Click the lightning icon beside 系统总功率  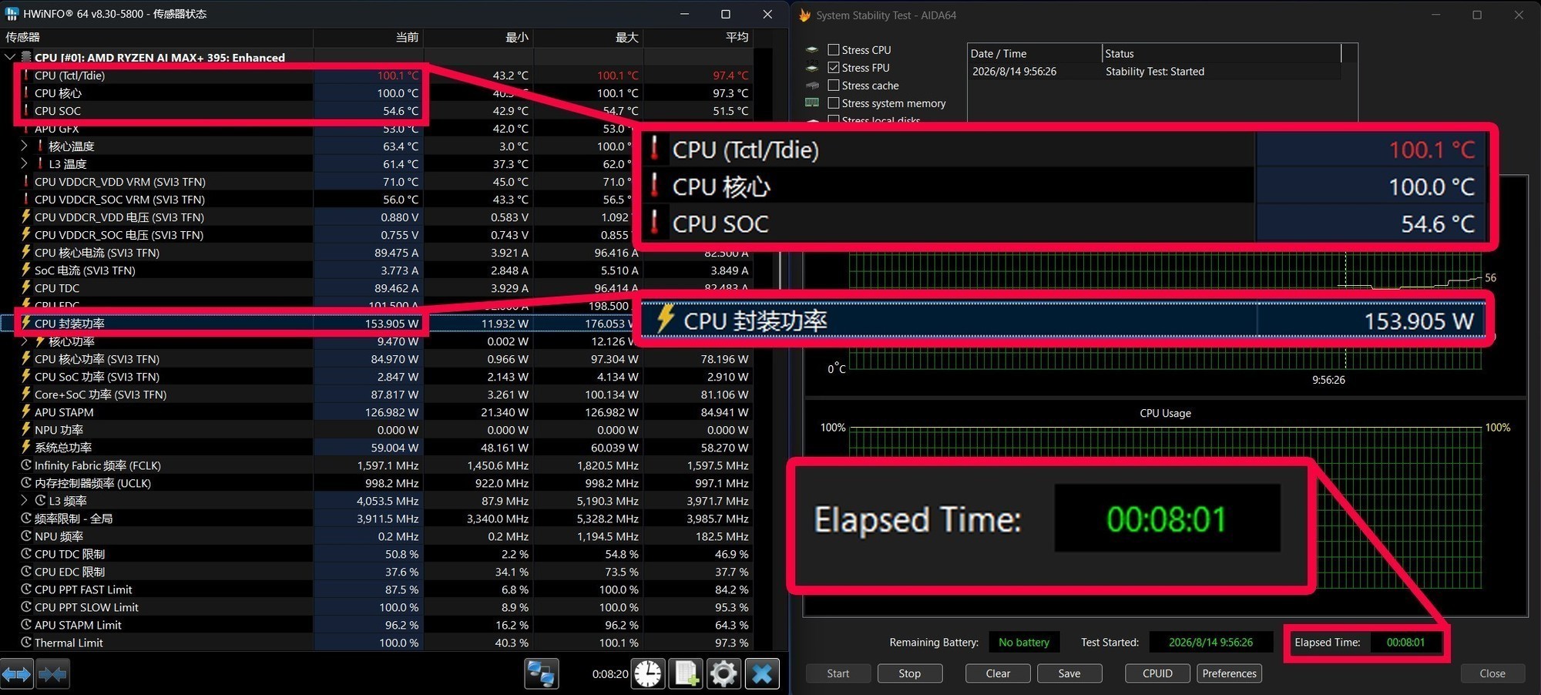pos(26,448)
